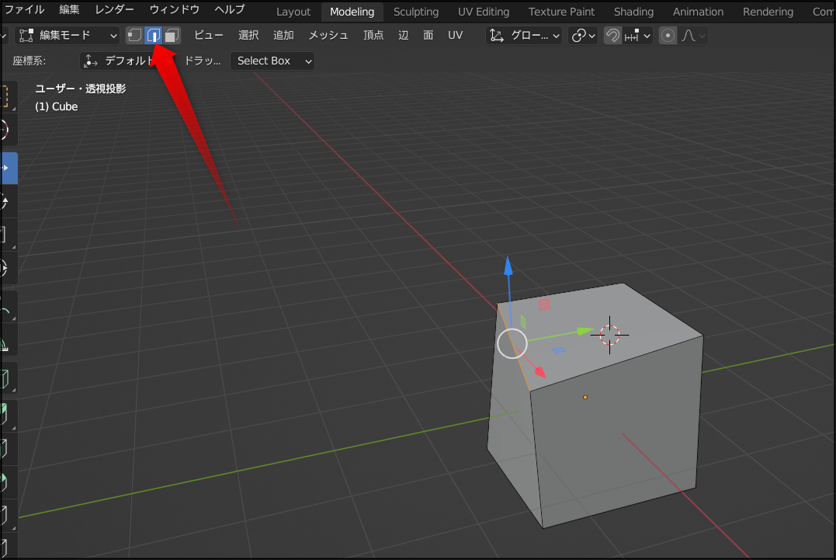The height and width of the screenshot is (560, 836).
Task: Click the edit mode mesh icon
Action: point(26,36)
